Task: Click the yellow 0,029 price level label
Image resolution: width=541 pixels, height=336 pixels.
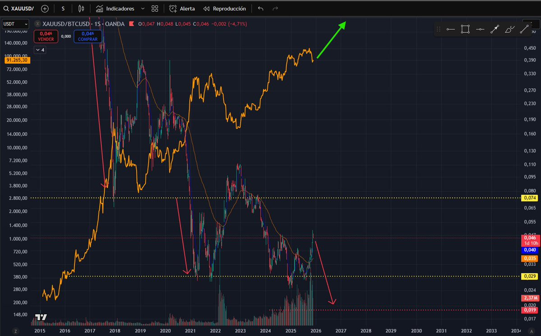Action: 530,276
